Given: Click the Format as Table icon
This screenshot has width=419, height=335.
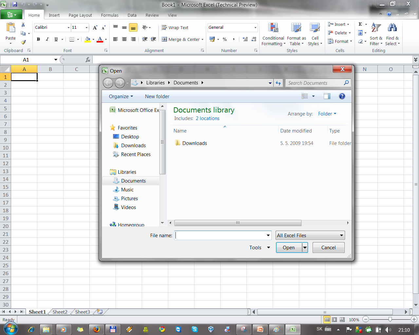Looking at the screenshot, I should (296, 28).
